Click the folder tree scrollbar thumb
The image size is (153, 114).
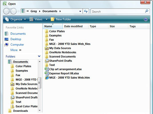pos(39,83)
